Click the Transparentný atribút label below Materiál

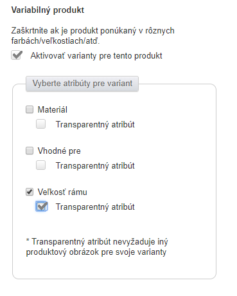95,125
